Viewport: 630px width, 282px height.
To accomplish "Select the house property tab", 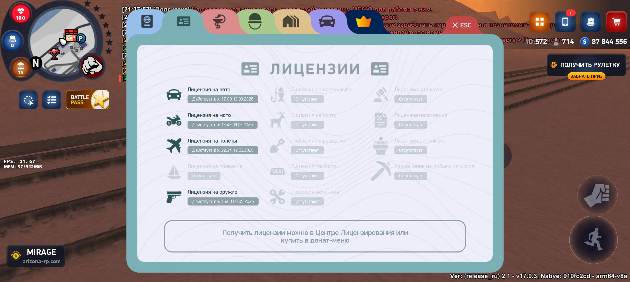I will tap(291, 21).
